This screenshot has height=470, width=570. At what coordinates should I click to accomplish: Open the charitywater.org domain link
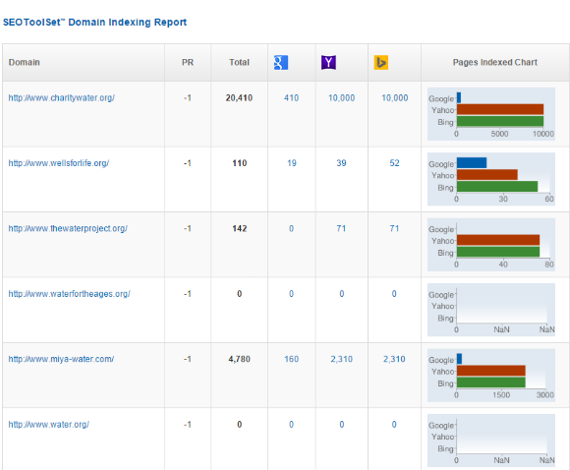click(x=62, y=98)
